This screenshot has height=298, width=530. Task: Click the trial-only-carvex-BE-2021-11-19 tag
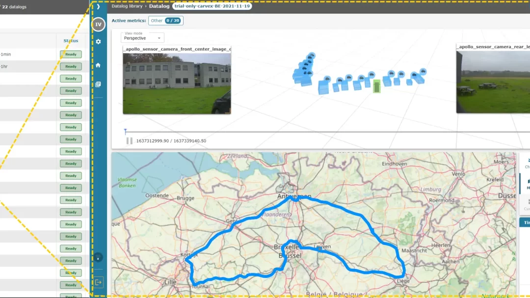(x=212, y=6)
